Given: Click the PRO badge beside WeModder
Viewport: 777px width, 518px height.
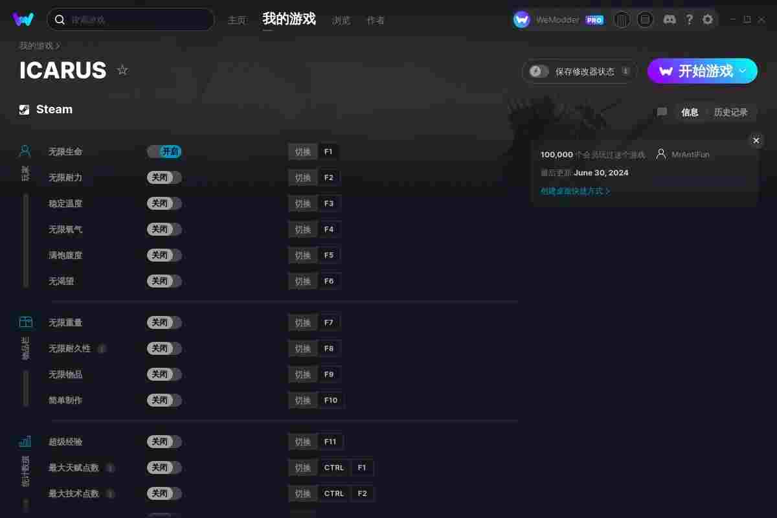Looking at the screenshot, I should 594,20.
